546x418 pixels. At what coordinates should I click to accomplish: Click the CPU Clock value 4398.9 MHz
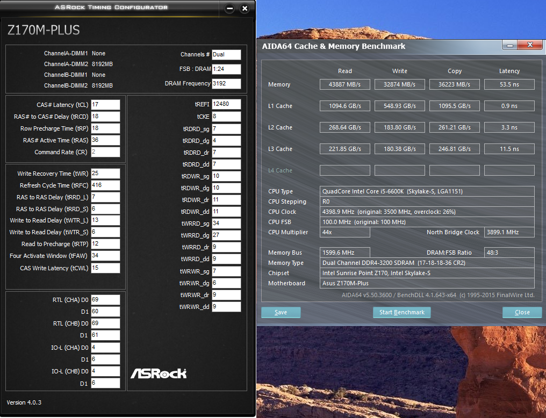pyautogui.click(x=427, y=212)
